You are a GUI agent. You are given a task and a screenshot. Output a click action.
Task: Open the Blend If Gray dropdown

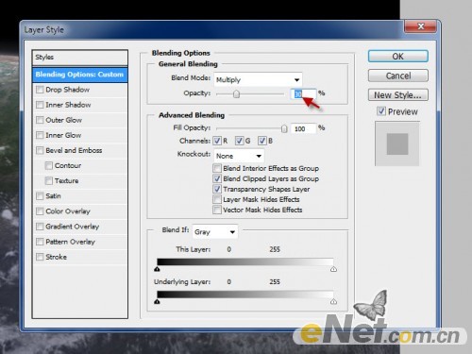coord(215,232)
